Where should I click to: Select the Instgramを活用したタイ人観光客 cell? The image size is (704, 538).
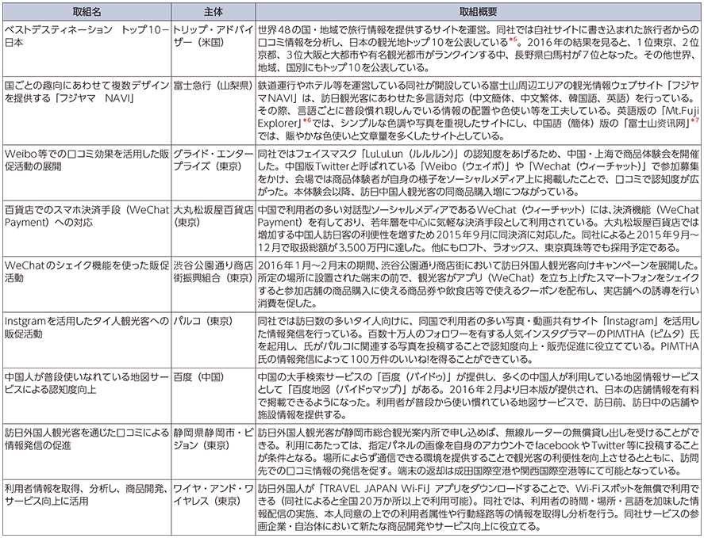pos(87,340)
